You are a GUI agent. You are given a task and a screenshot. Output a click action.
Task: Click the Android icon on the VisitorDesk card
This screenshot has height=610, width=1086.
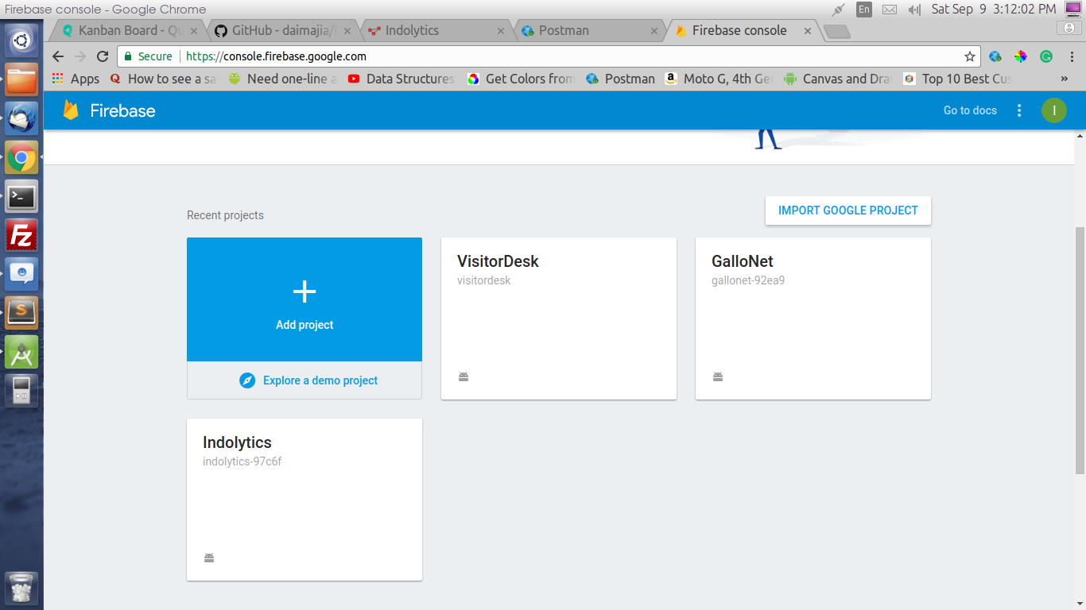[463, 376]
